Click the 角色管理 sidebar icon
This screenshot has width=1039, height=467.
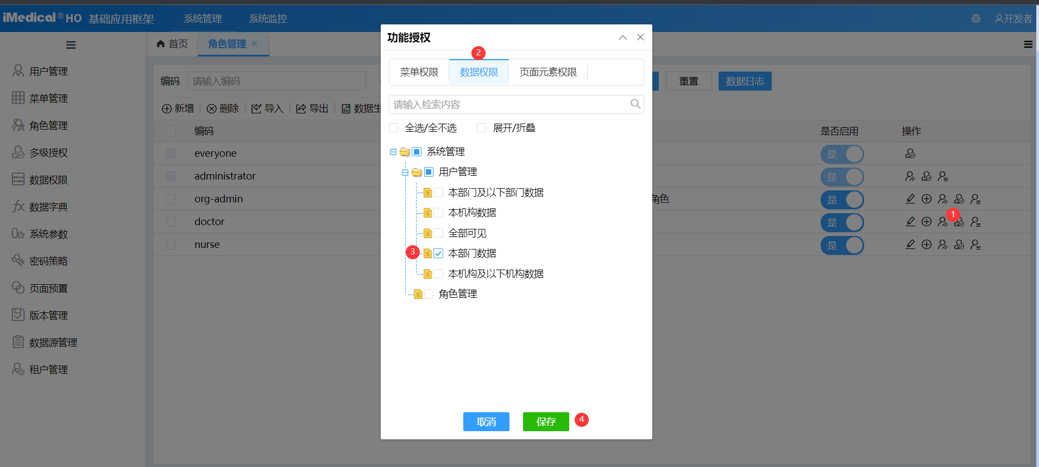[18, 125]
